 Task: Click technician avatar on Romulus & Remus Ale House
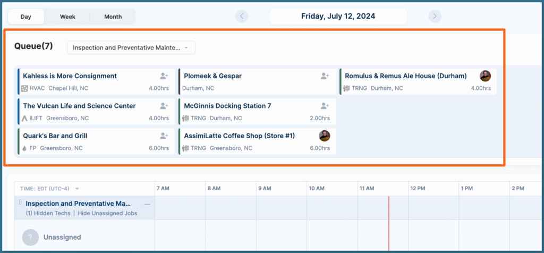[485, 75]
